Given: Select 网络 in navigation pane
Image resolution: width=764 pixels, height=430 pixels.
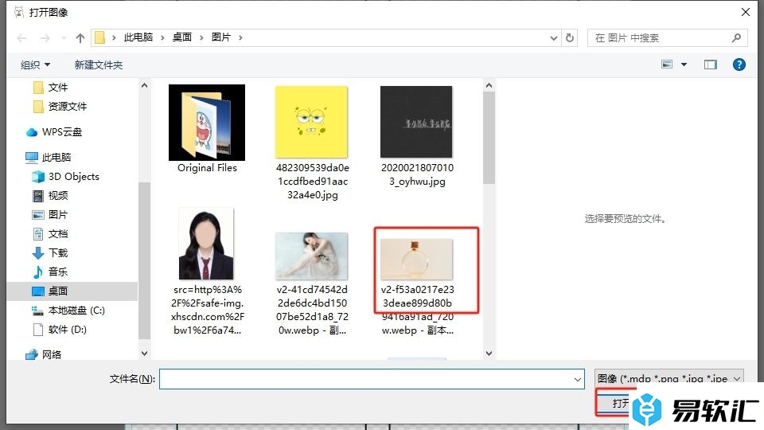Looking at the screenshot, I should [44, 354].
